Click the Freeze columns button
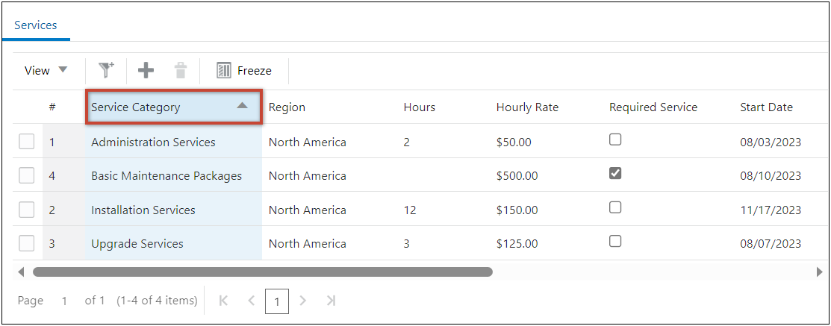Viewport: 831px width, 326px height. point(244,71)
